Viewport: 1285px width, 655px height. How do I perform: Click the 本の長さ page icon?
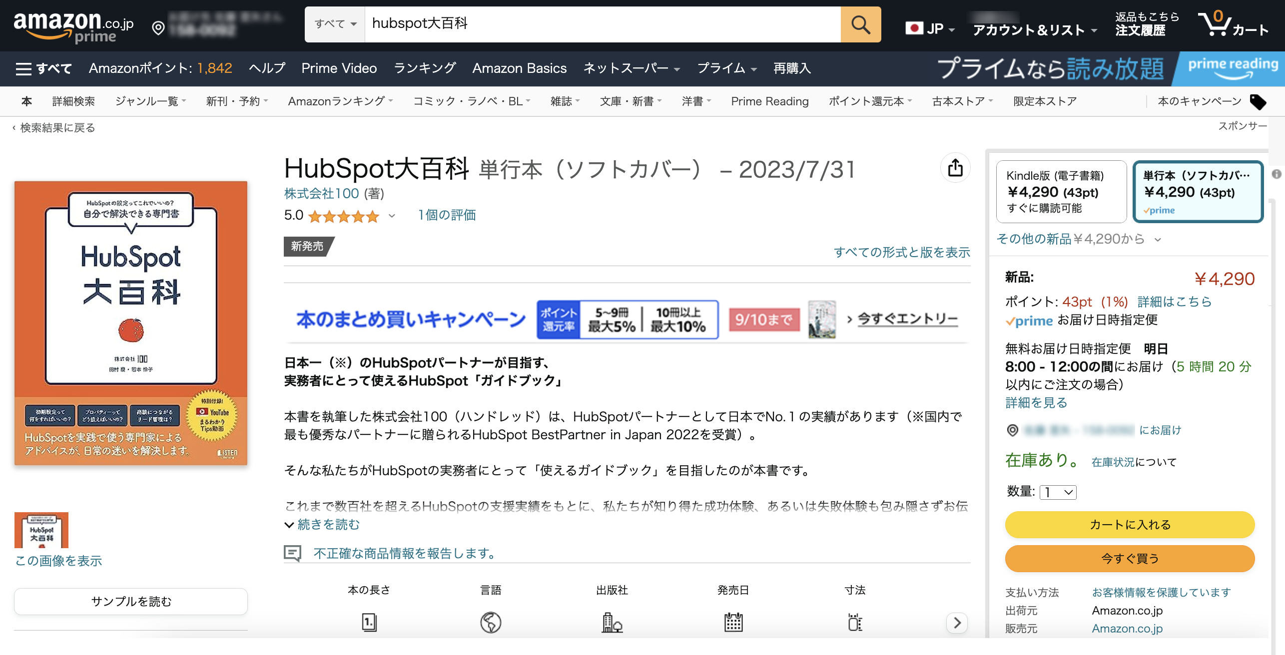(369, 622)
